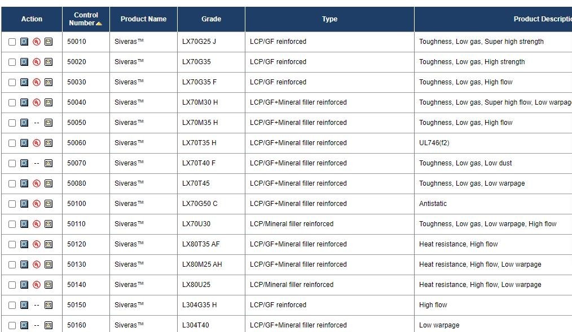
Task: Click the mail inquiry icon for 50030
Action: pos(49,82)
